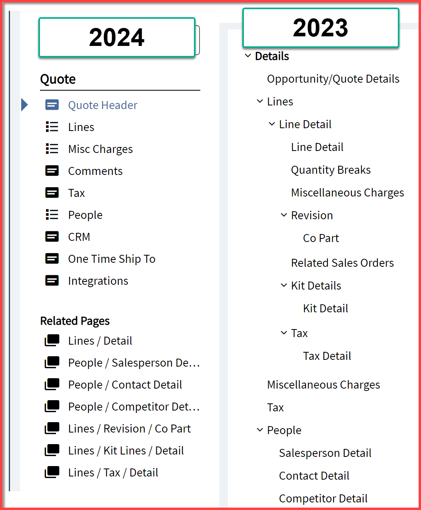Image resolution: width=421 pixels, height=510 pixels.
Task: Click the blue arrow marker beside Quote Header
Action: 24,105
